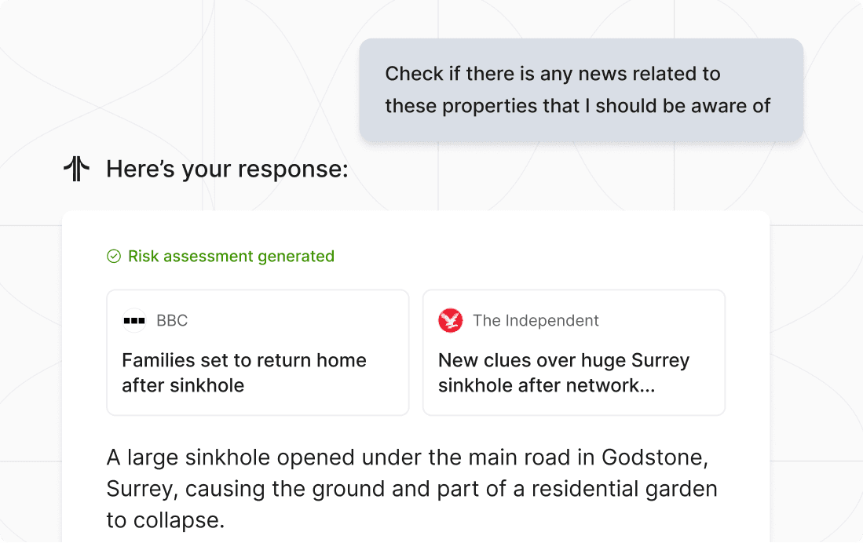Click the green checkmark status icon
Screen dimensions: 863x543
pyautogui.click(x=114, y=257)
